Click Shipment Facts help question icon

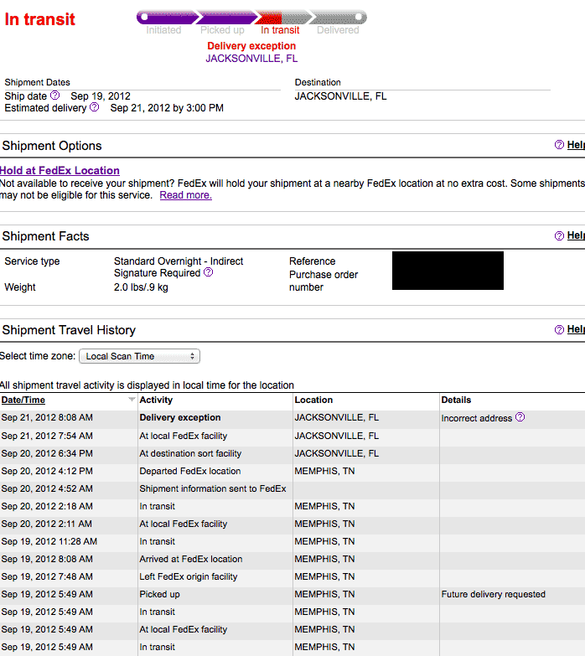pyautogui.click(x=559, y=235)
